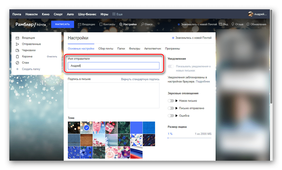Click the Sent folder arrow icon

coord(17,44)
